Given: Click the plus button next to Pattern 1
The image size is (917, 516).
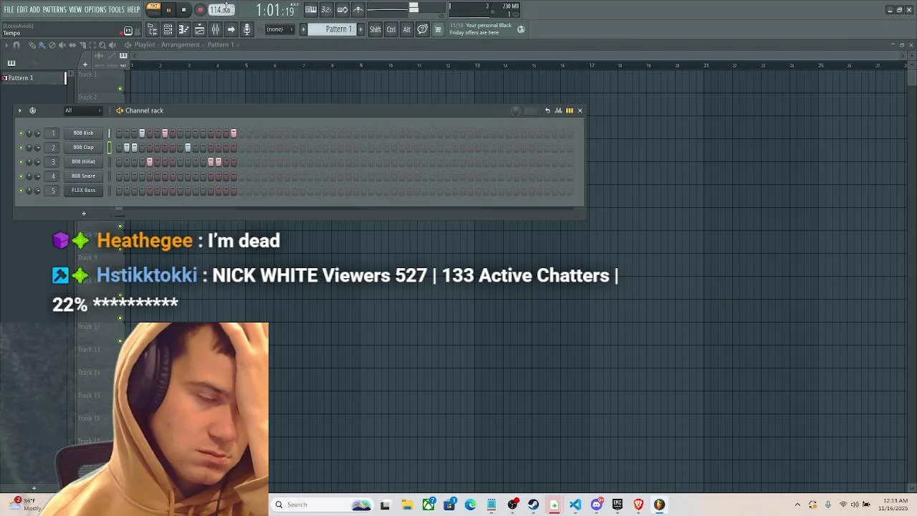Looking at the screenshot, I should 360,29.
